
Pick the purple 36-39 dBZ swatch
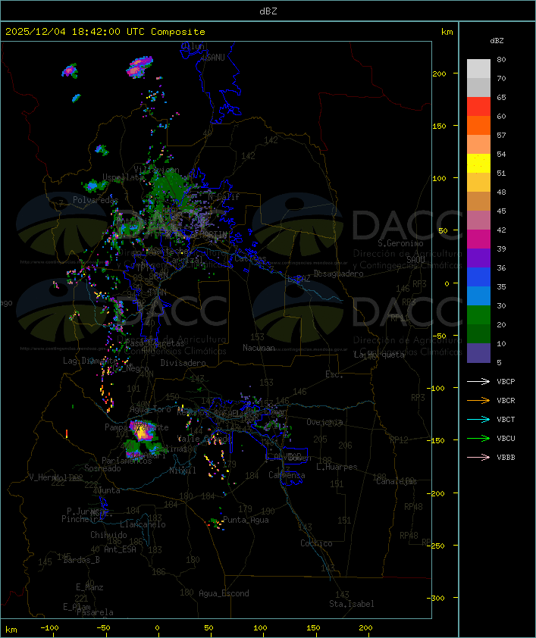tap(478, 258)
